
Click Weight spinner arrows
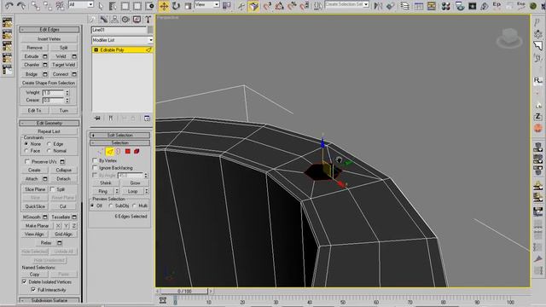tap(67, 93)
